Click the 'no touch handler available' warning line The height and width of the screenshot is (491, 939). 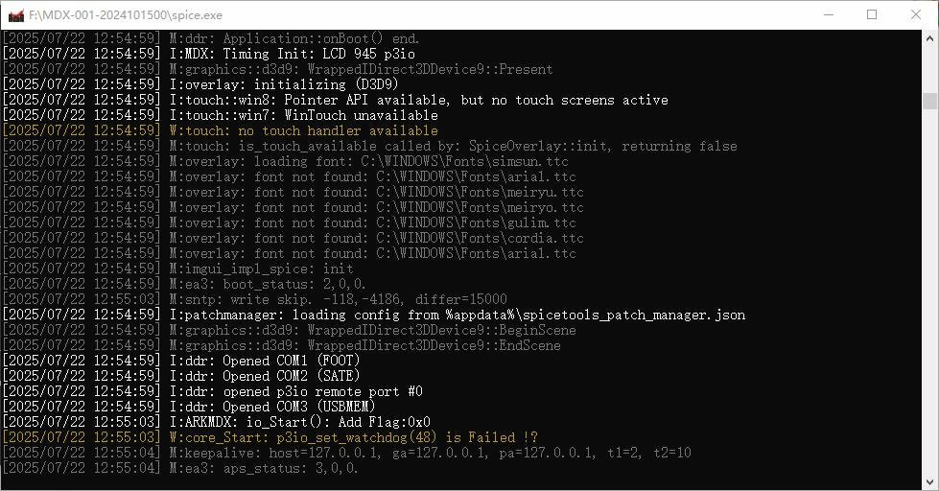[x=221, y=130]
